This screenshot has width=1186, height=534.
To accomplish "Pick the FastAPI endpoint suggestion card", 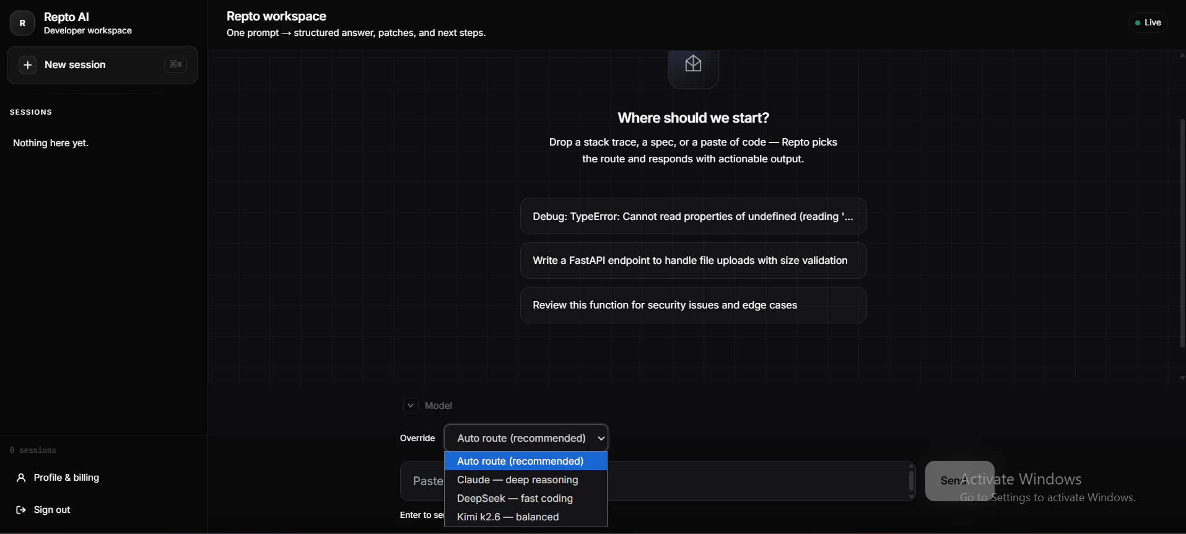I will coord(693,261).
